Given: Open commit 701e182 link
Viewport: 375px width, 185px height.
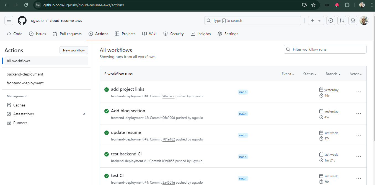Looking at the screenshot, I should click(169, 139).
